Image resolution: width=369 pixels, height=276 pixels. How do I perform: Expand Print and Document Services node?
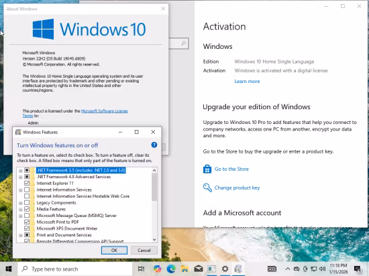21,235
